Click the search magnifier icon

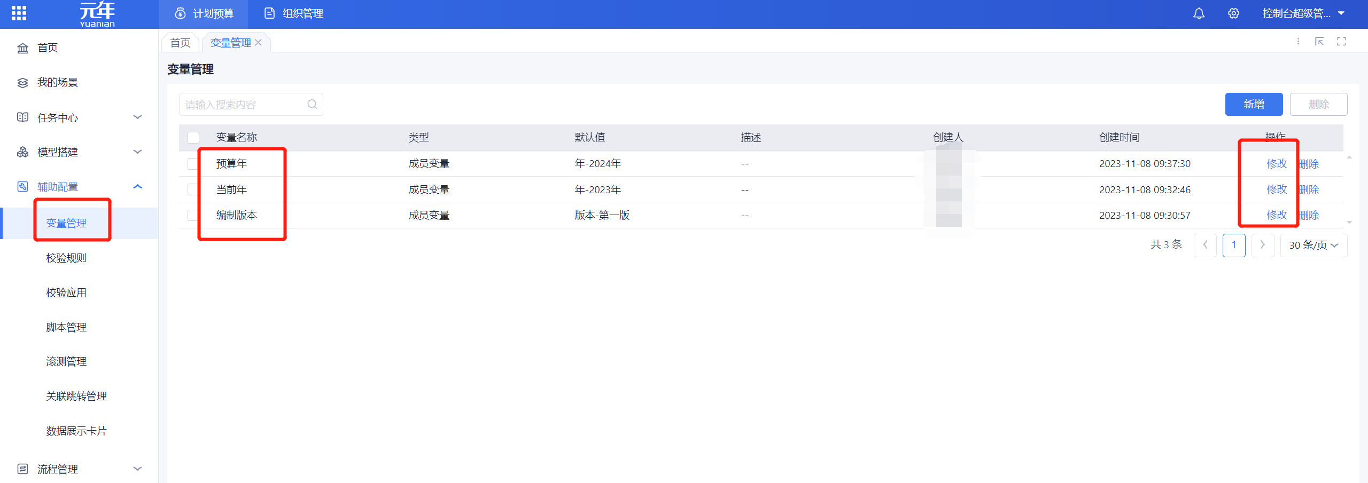312,104
